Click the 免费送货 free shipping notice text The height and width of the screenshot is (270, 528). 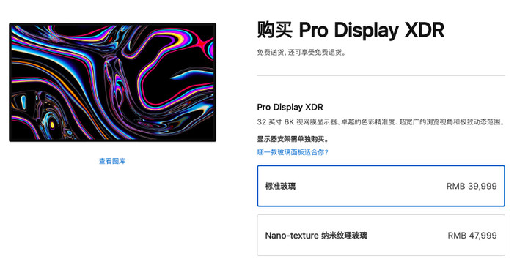click(301, 53)
